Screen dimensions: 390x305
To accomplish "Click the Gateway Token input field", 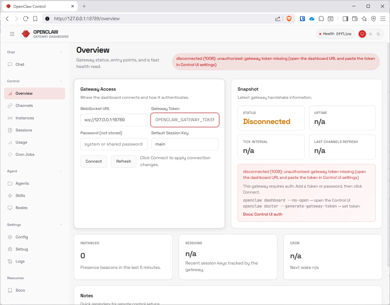I will [x=185, y=120].
